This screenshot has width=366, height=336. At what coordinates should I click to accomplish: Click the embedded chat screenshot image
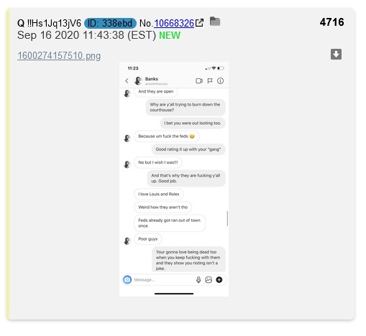pos(174,179)
